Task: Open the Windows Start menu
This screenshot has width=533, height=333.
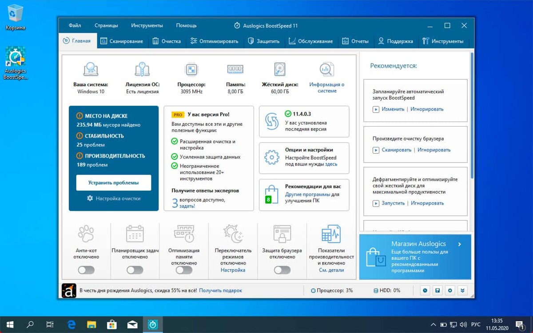Action: (10, 325)
